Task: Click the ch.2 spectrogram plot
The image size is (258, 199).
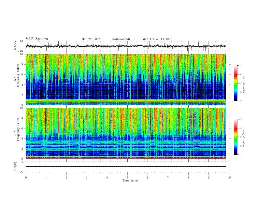Action: [x=126, y=133]
